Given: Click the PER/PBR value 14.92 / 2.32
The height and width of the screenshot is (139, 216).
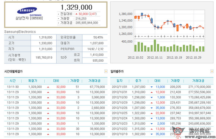Looking at the screenshot, I should point(95,49).
